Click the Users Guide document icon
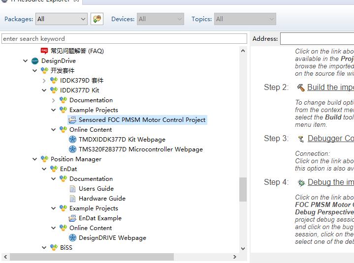 [72, 189]
